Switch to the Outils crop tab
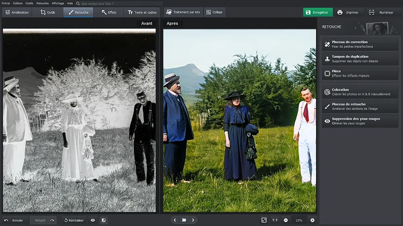This screenshot has width=403, height=226. (48, 12)
